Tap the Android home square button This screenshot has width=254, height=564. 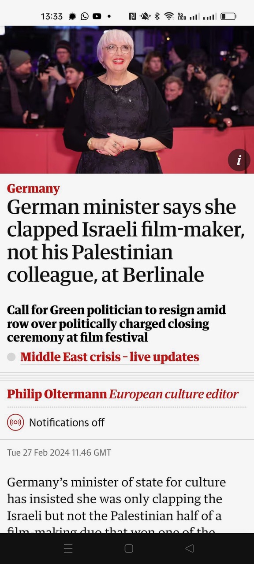(x=129, y=548)
